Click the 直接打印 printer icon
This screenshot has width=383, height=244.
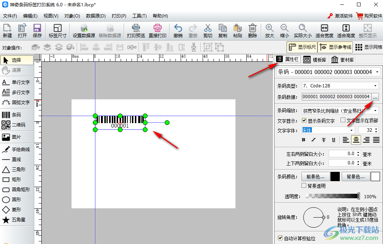point(158,31)
